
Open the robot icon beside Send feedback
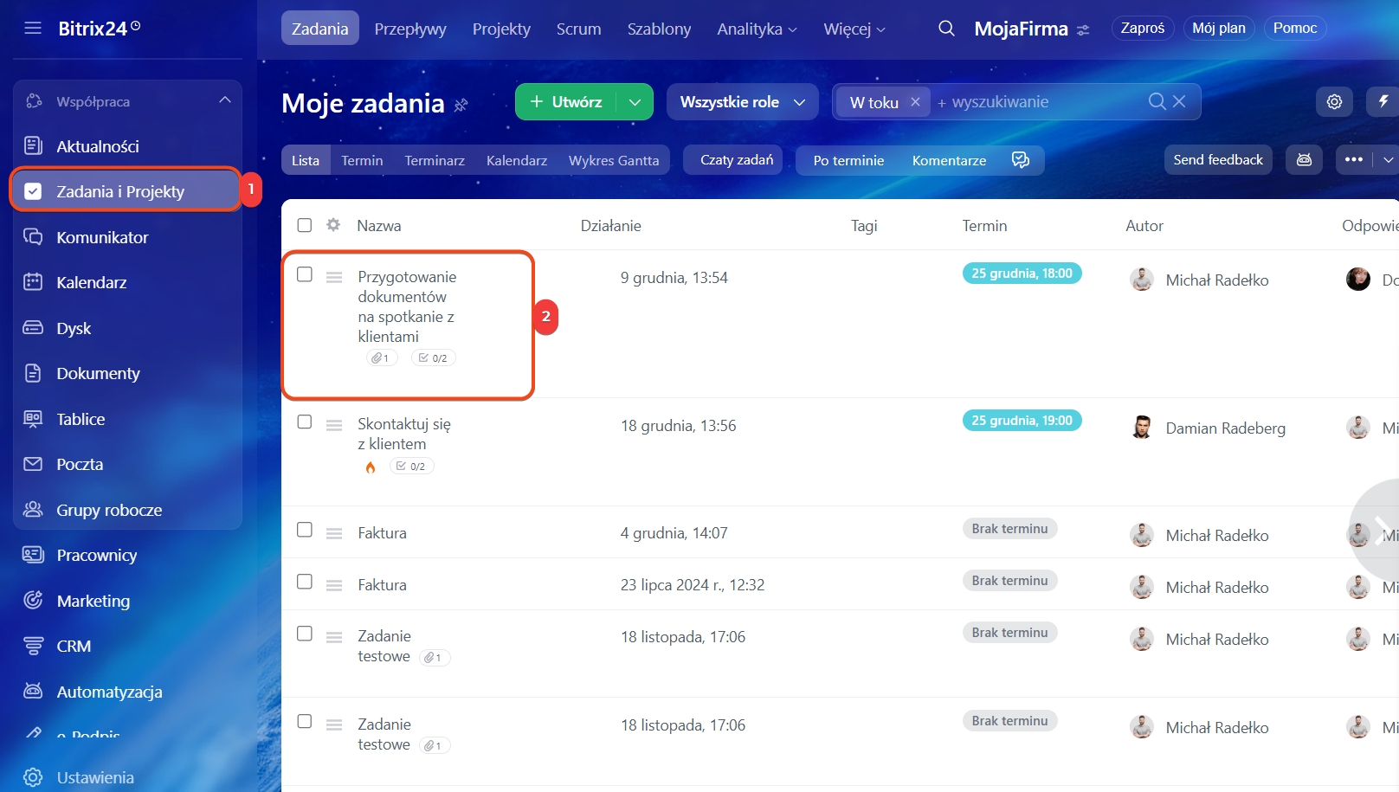[1304, 160]
